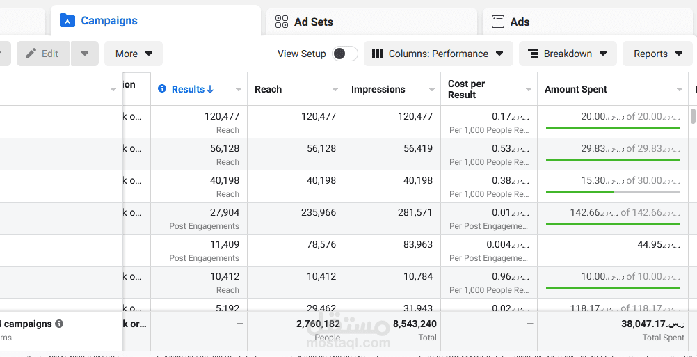Click the vertical scrollbar thumb in the table
The width and height of the screenshot is (697, 357).
point(693,116)
